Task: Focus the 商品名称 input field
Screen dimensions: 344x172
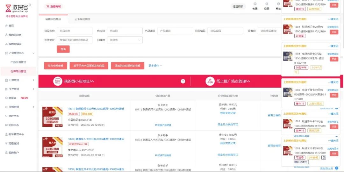Action: coord(74,31)
